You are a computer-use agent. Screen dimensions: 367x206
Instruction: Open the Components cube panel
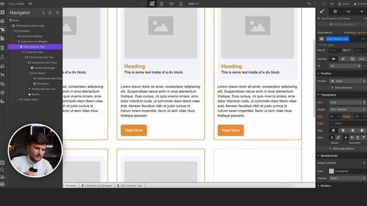2,21
